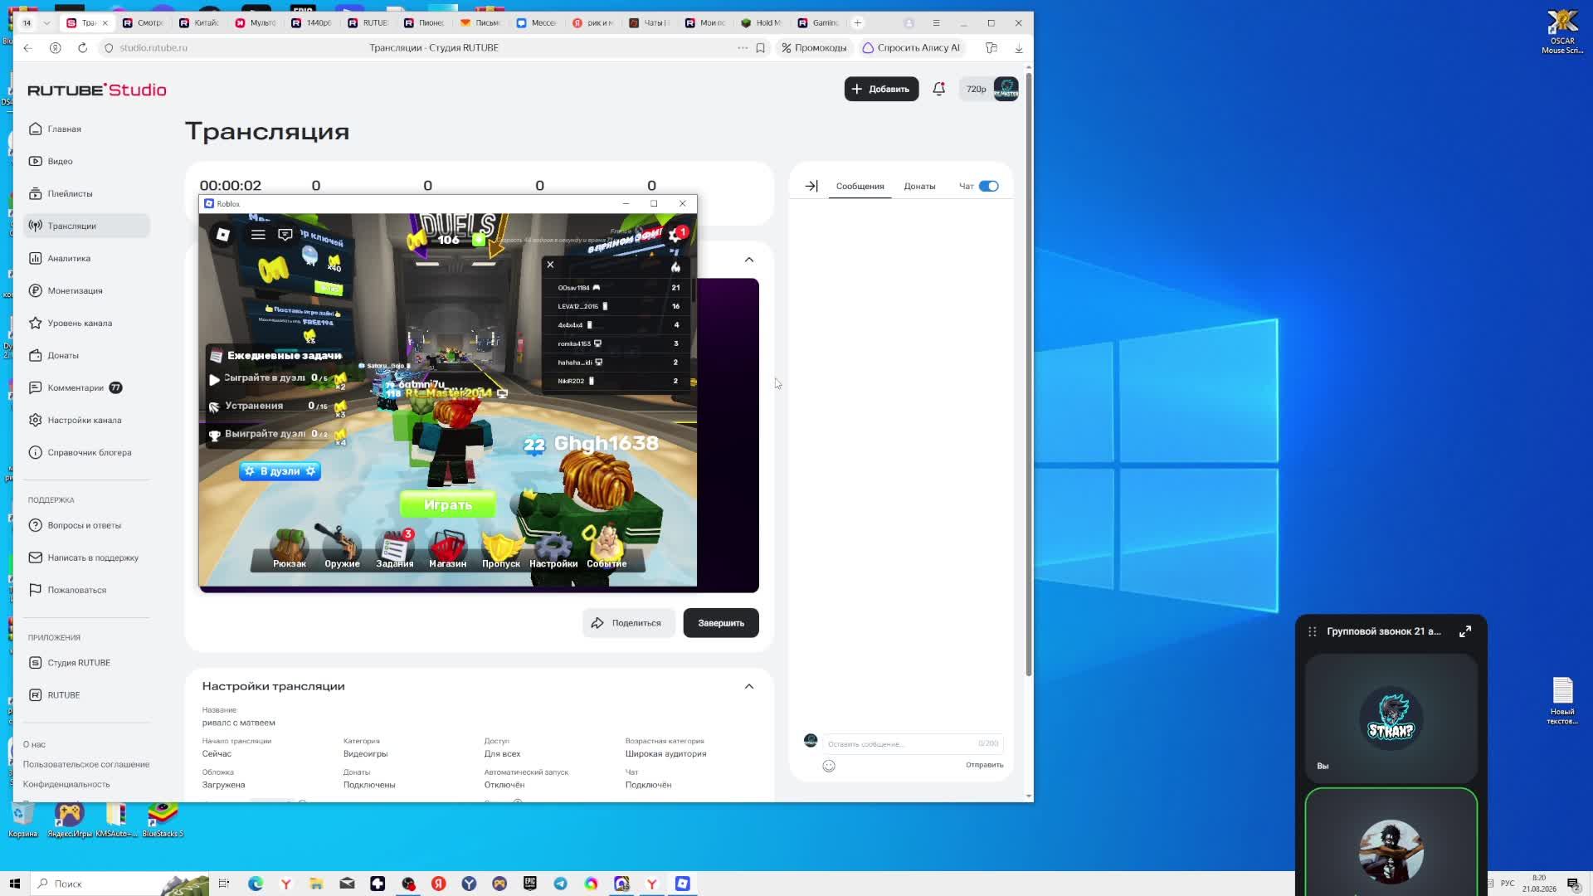Open Roblox menu logo in game window
Viewport: 1593px width, 896px height.
tap(223, 235)
